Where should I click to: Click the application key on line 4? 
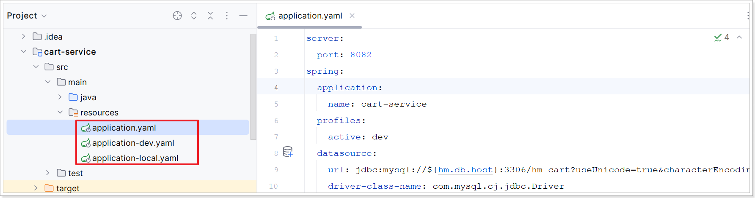pyautogui.click(x=347, y=88)
